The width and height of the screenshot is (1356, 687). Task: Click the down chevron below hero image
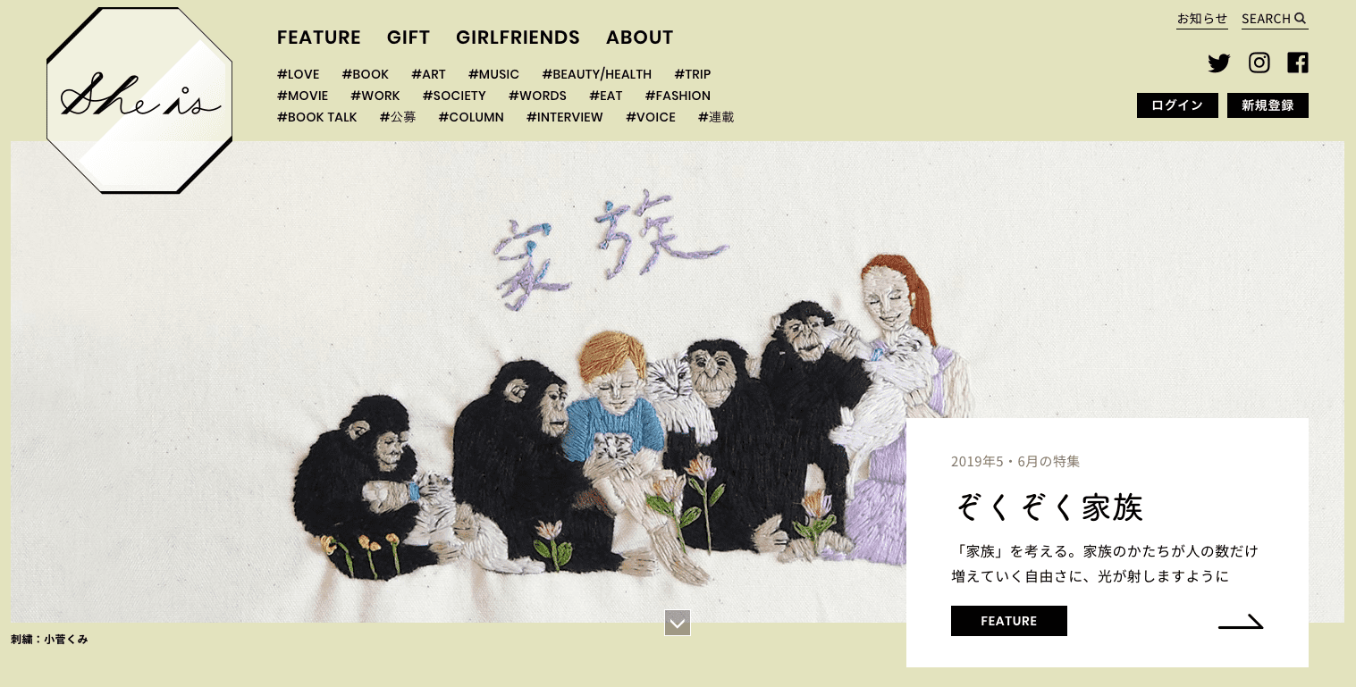coord(678,623)
